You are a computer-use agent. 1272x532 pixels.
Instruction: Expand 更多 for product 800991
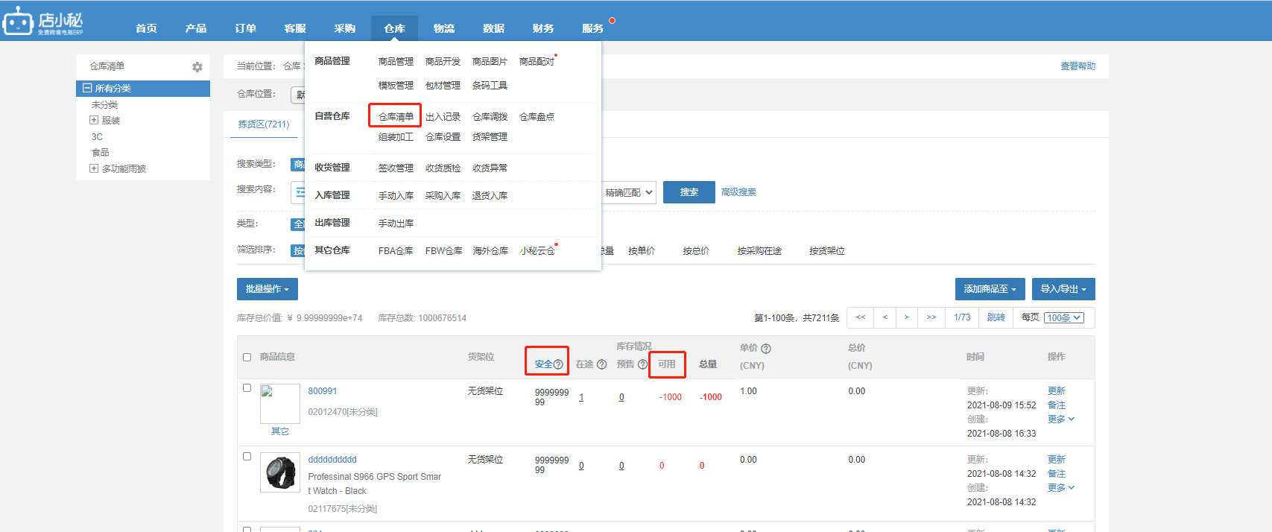point(1061,419)
